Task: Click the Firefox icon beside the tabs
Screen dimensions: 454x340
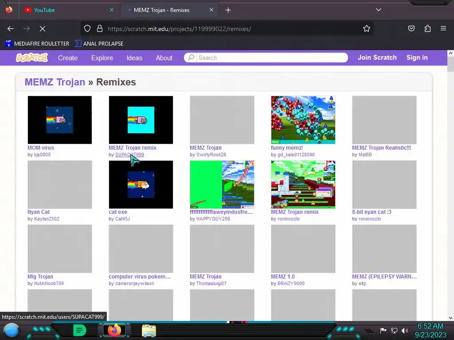Action: point(9,10)
